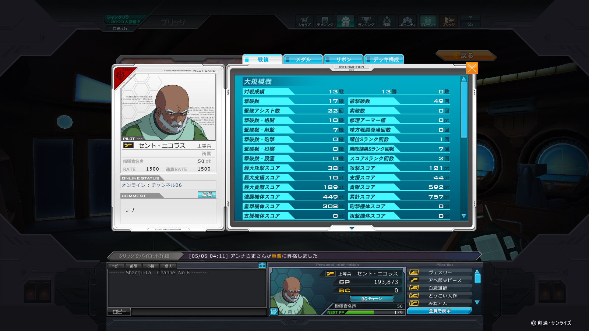589x331 pixels.
Task: Click the 被撃破数 stat row label
Action: pyautogui.click(x=360, y=101)
